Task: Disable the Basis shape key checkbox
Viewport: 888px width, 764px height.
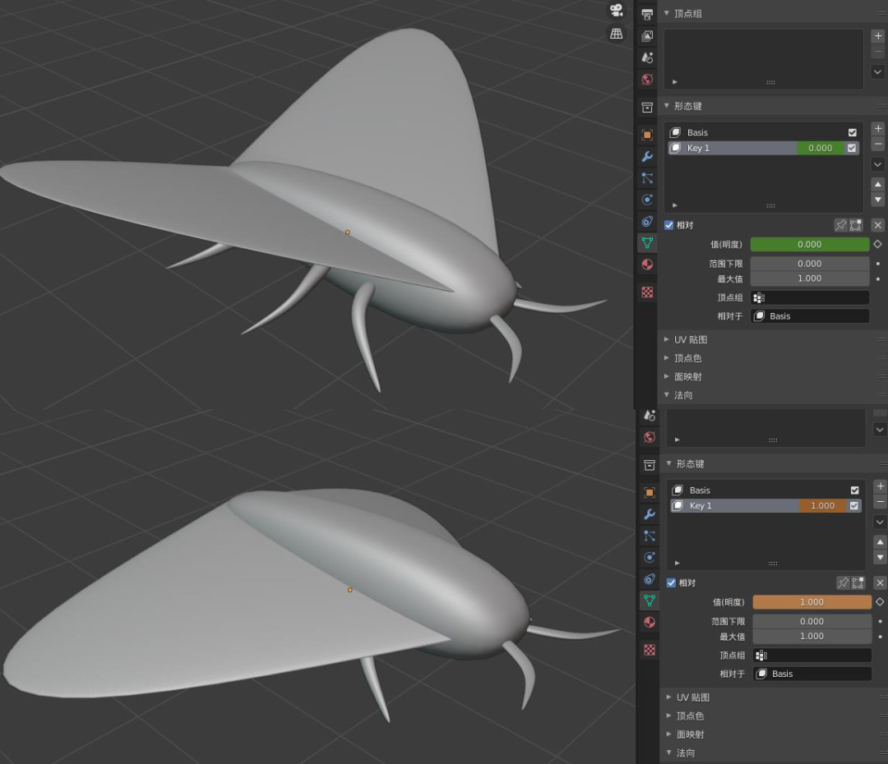Action: 853,131
